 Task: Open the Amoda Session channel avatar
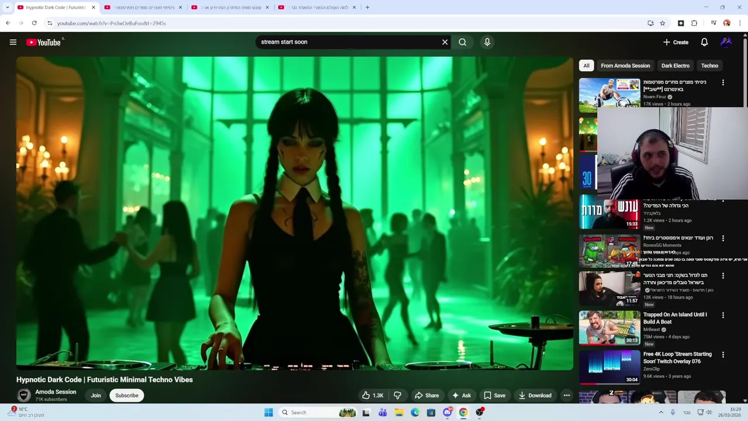tap(24, 395)
